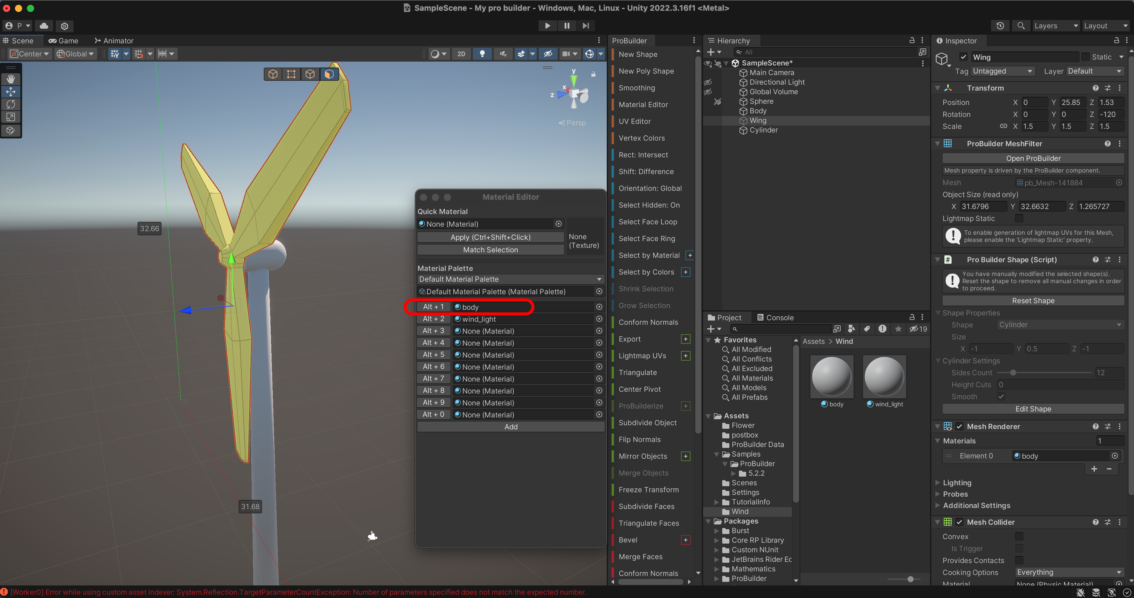Open the Layers dropdown
The height and width of the screenshot is (598, 1134).
tap(1056, 25)
